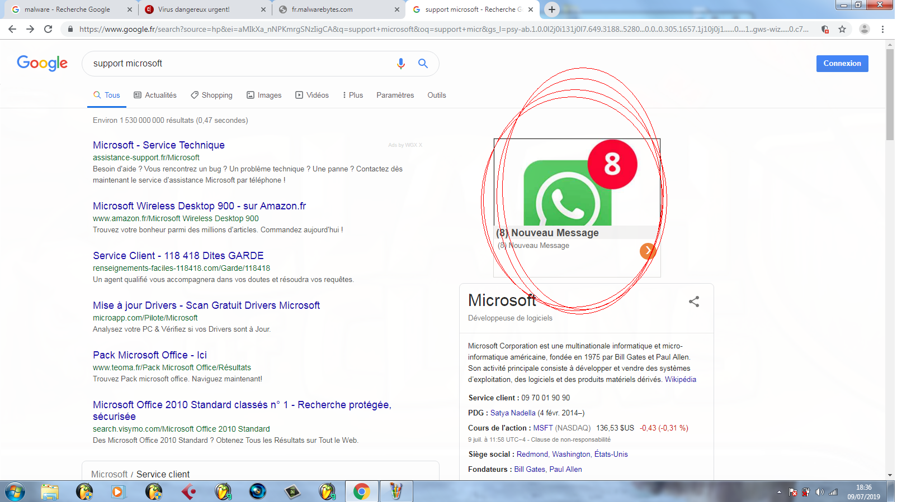Open the 'Pack Microsoft Office - Ici' result
897x502 pixels.
tap(150, 355)
